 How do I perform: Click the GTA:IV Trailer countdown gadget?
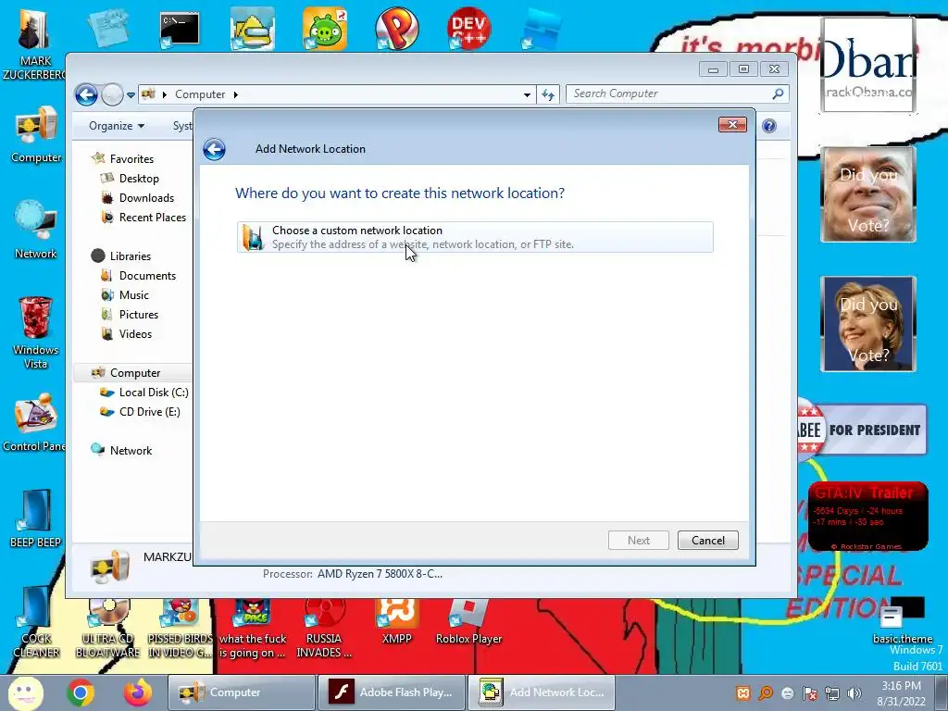click(867, 517)
